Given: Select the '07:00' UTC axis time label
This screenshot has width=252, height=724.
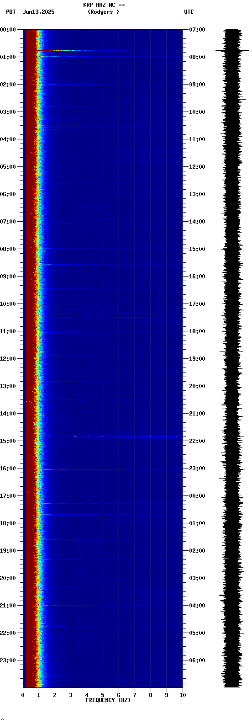Looking at the screenshot, I should [x=197, y=30].
